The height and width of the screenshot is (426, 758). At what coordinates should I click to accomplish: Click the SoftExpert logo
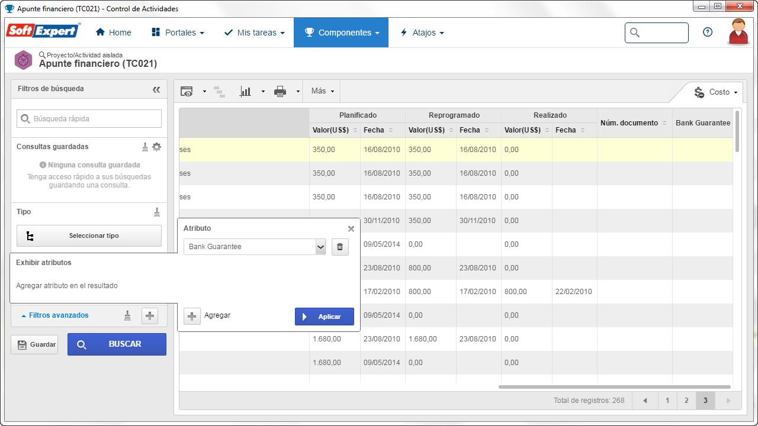point(43,31)
